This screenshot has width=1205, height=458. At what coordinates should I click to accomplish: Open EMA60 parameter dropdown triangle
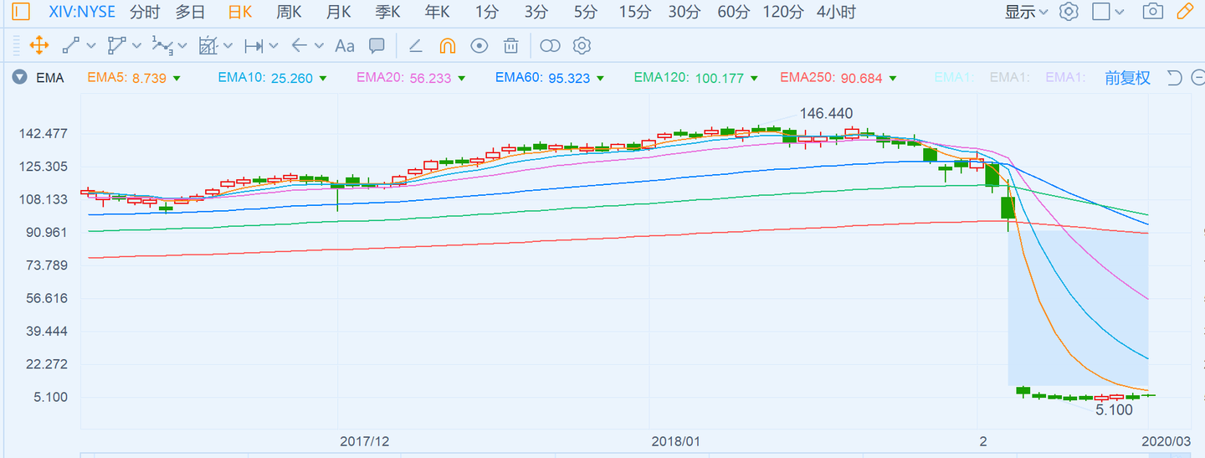pyautogui.click(x=600, y=79)
